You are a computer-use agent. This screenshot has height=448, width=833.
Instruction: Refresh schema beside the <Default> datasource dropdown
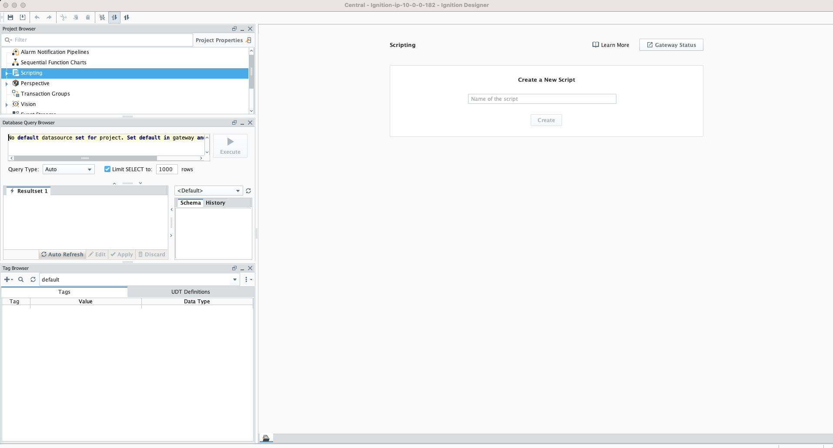248,191
